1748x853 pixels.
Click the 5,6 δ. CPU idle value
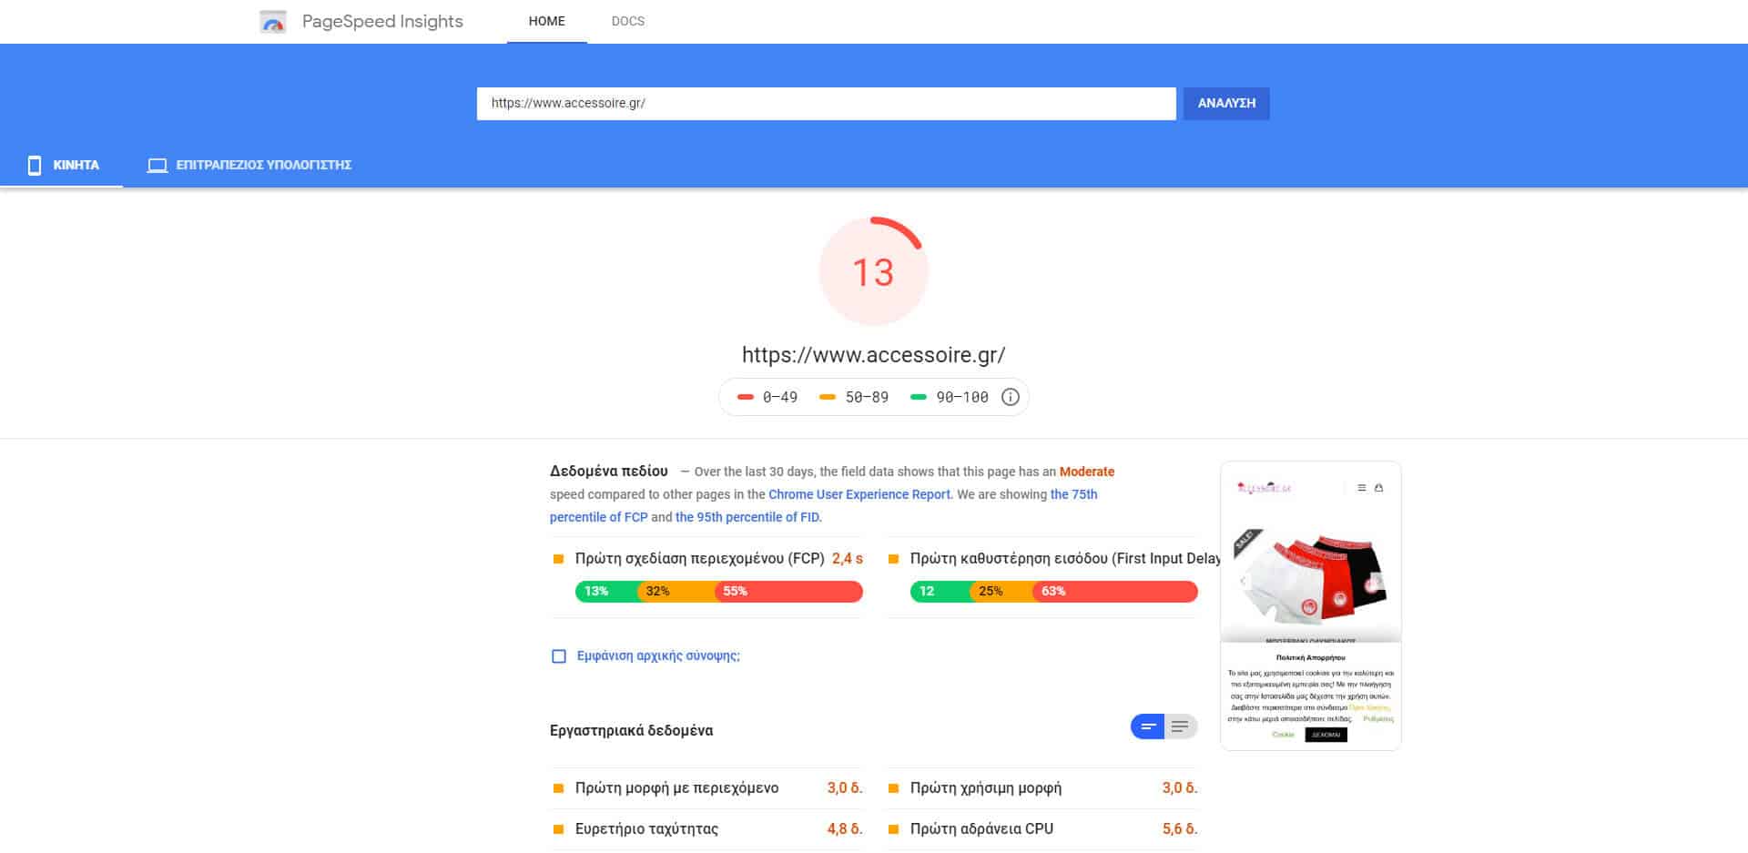click(1179, 829)
